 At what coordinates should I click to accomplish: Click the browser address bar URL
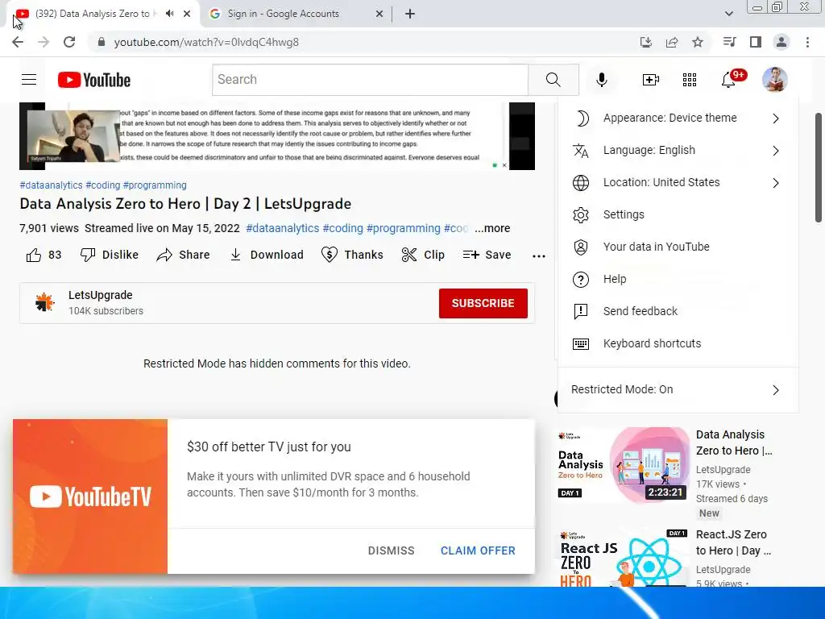click(206, 42)
